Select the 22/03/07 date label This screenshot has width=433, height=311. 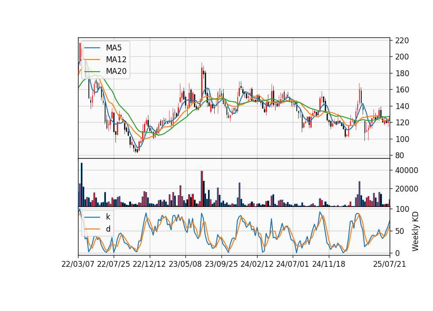(x=78, y=264)
